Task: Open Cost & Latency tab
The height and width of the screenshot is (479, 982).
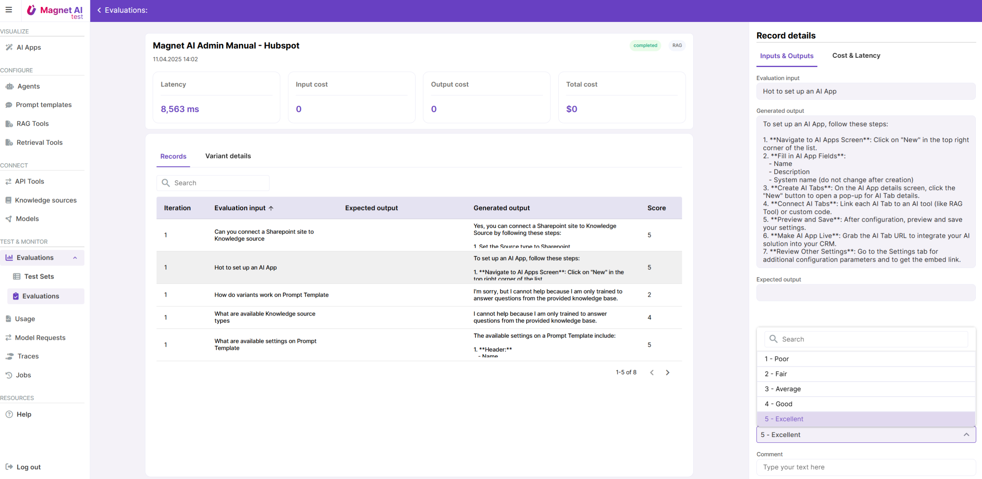Action: (856, 56)
